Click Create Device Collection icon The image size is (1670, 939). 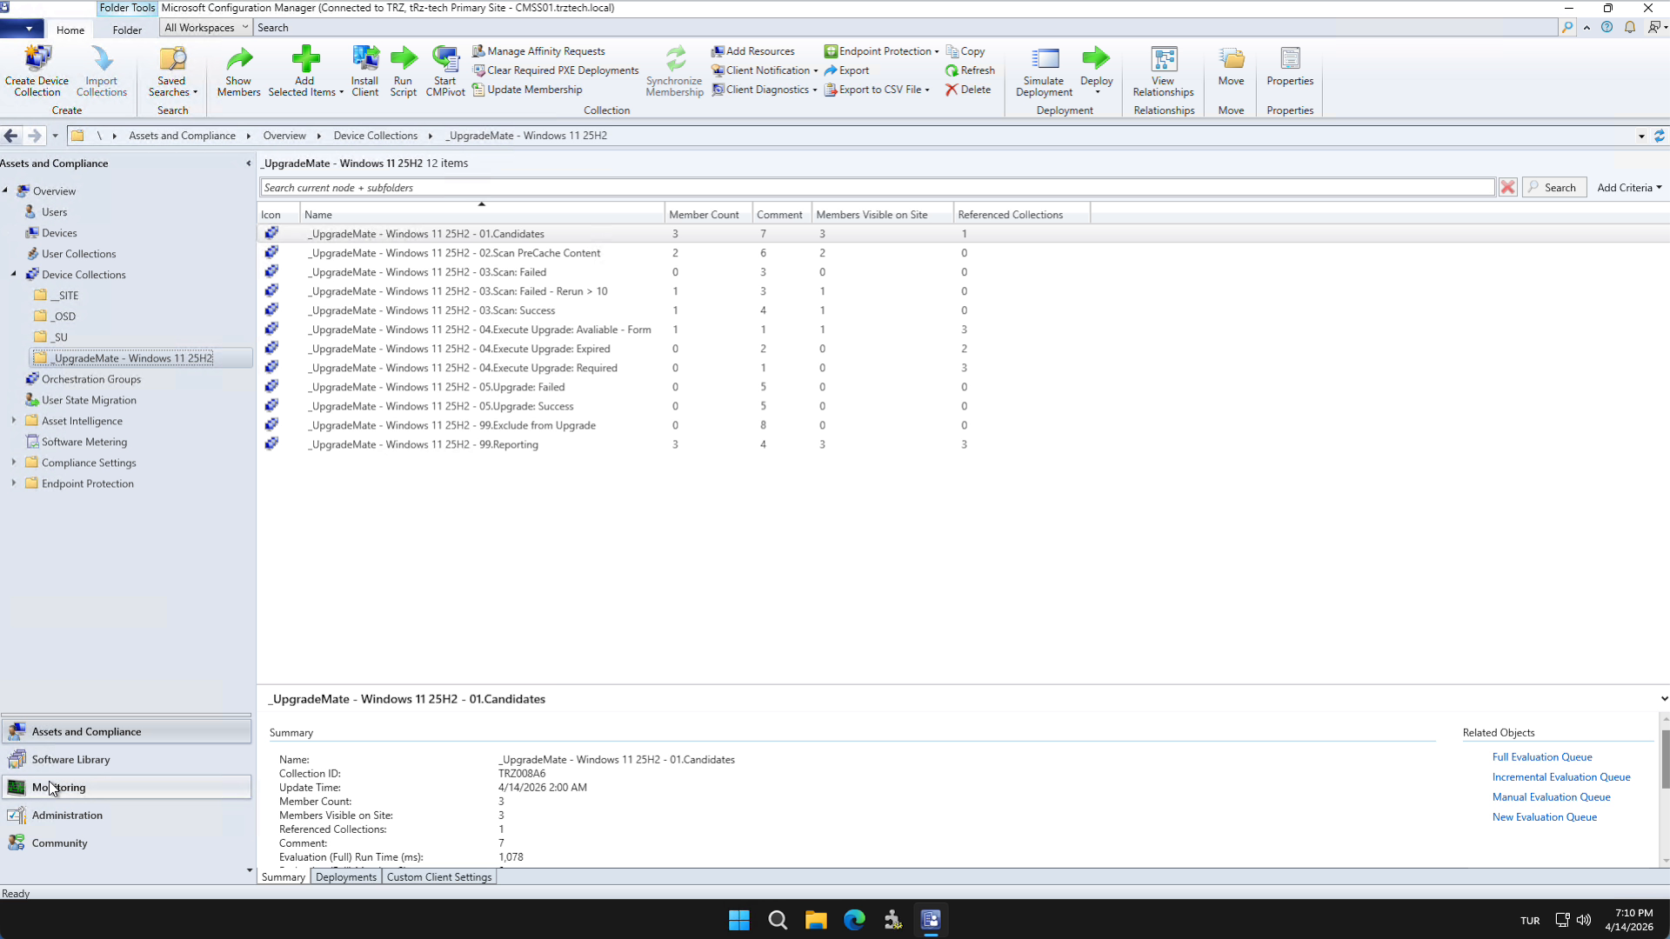tap(37, 70)
